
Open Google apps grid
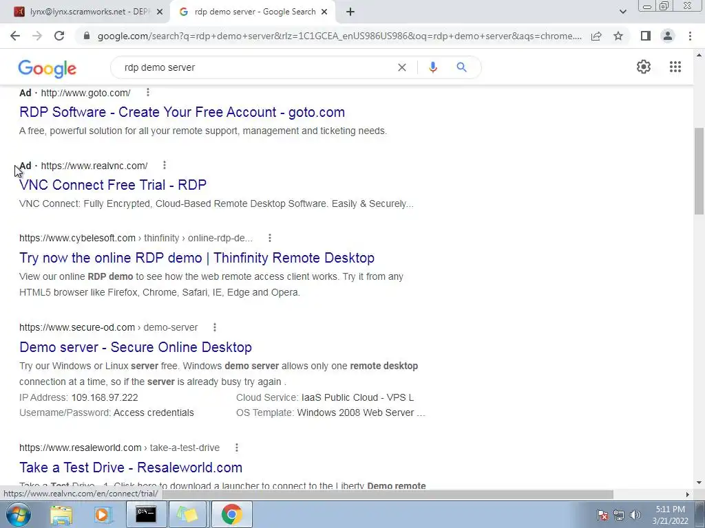(x=675, y=67)
